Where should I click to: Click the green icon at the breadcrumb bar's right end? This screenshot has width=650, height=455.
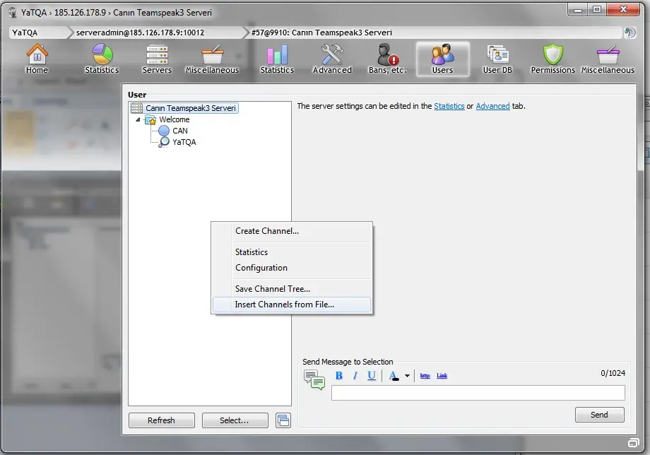(x=630, y=32)
